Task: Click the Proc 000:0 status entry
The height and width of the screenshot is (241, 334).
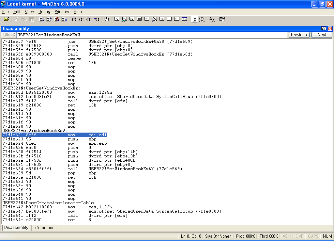Action: [246, 236]
